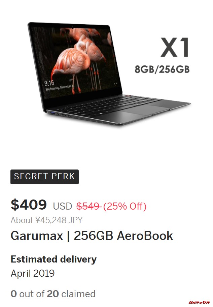The image size is (213, 307).
Task: Click the 25% Off discount label
Action: (x=125, y=206)
